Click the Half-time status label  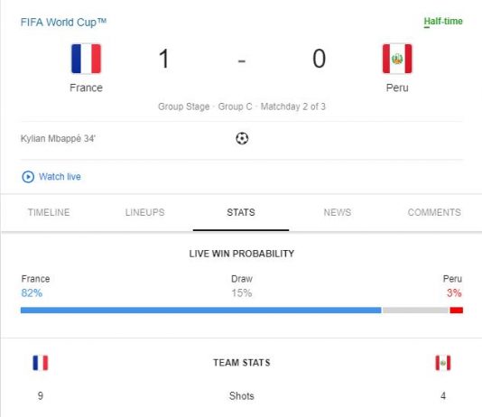[x=443, y=21]
